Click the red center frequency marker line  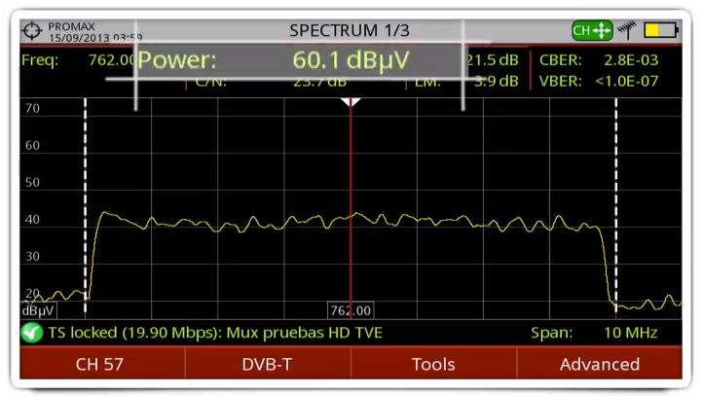click(351, 206)
